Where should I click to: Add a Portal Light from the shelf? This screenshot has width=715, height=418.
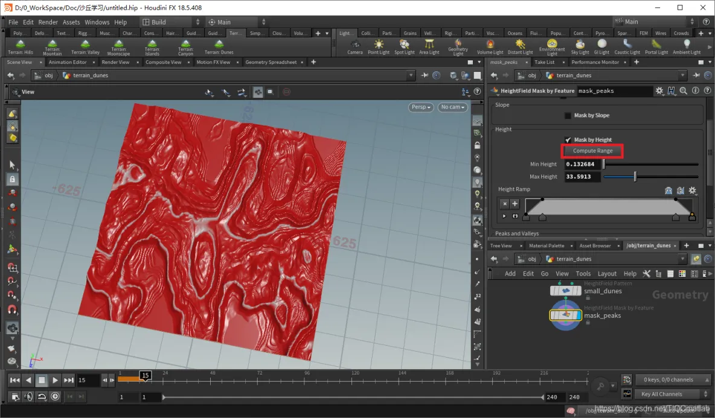pyautogui.click(x=656, y=47)
